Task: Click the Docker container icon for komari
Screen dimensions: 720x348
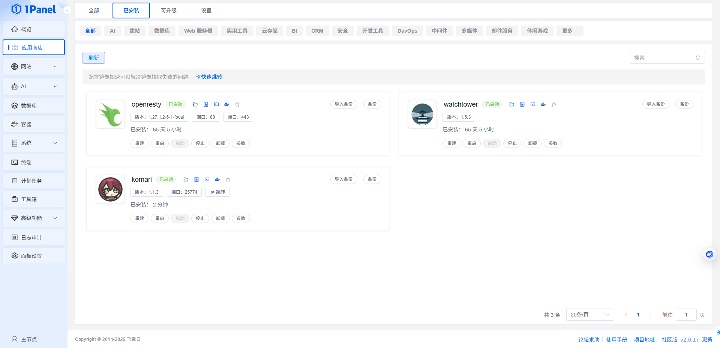Action: tap(217, 179)
